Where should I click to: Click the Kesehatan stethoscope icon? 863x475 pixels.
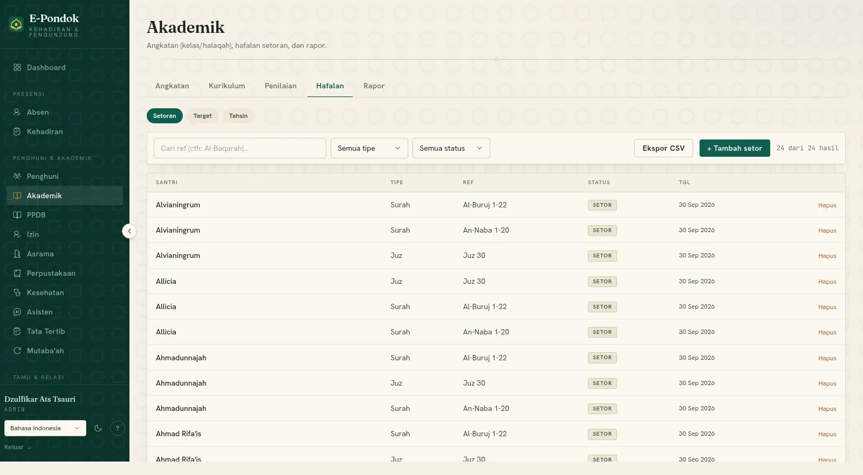[x=17, y=292]
